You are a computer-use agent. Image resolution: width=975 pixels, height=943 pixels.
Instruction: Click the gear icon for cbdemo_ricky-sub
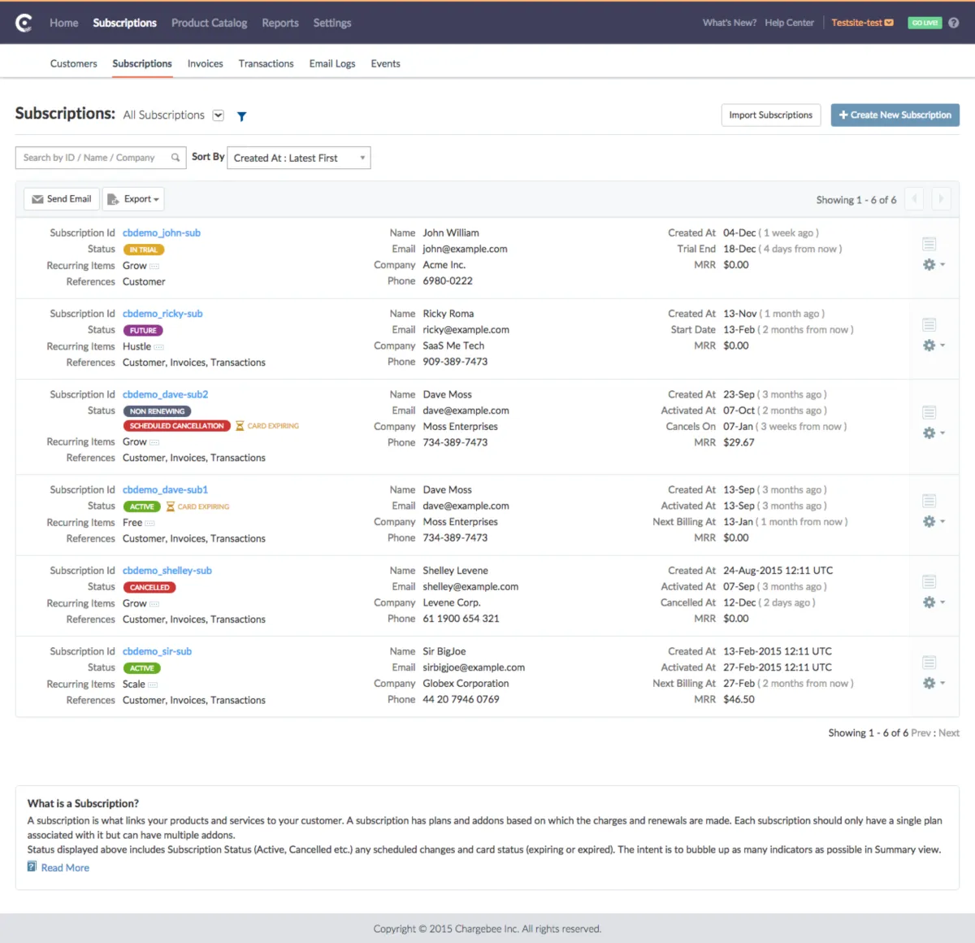[929, 345]
